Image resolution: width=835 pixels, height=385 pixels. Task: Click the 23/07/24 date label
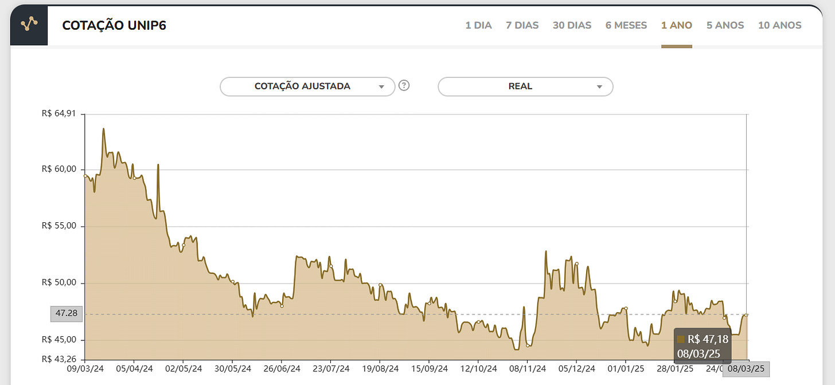tap(331, 369)
